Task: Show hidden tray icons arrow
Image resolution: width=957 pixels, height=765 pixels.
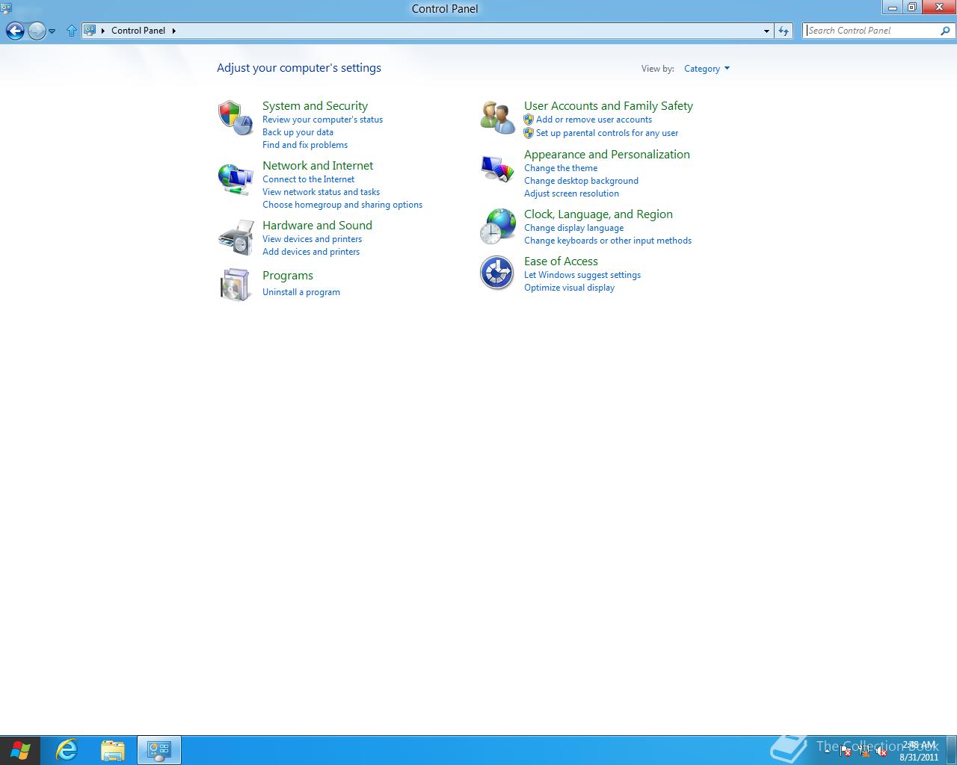Action: point(827,751)
